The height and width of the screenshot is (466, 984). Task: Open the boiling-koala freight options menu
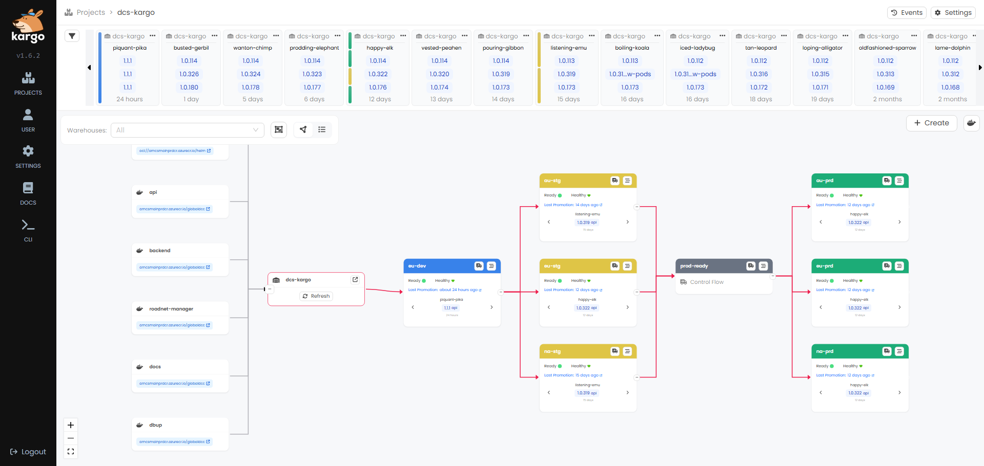657,36
